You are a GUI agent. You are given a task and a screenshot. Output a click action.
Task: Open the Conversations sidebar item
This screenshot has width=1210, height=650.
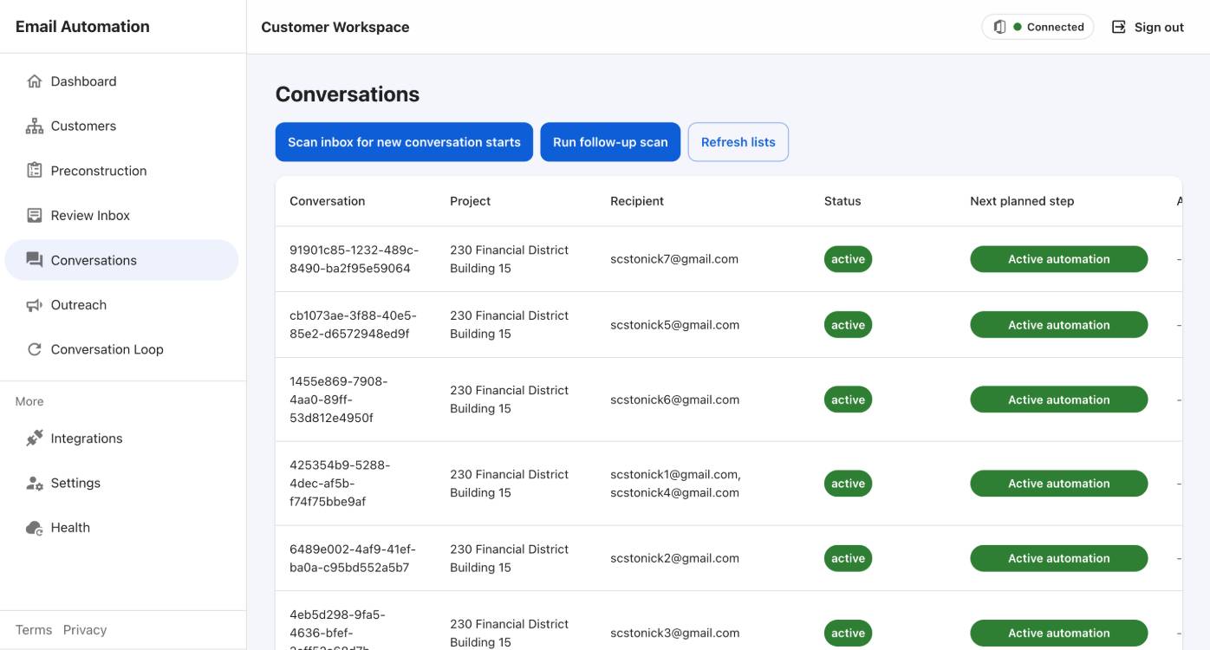click(x=121, y=260)
